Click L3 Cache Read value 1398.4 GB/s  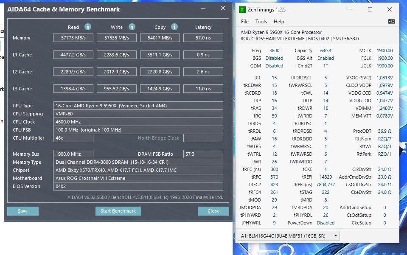point(73,89)
